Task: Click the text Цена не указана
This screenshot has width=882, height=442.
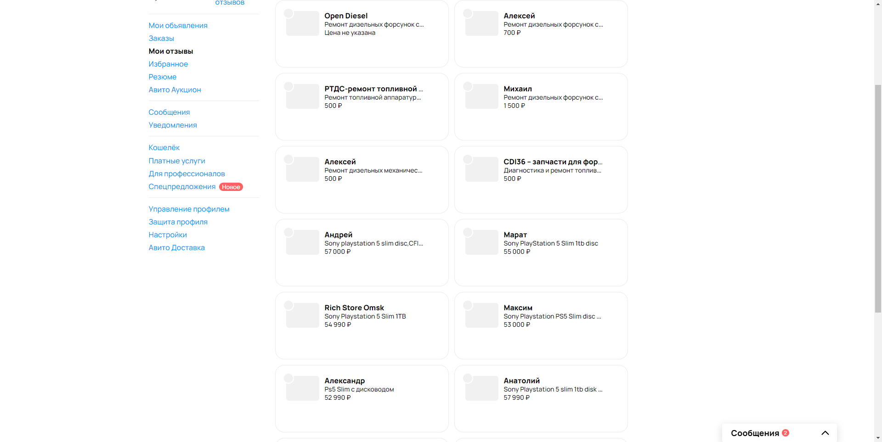Action: pyautogui.click(x=350, y=33)
